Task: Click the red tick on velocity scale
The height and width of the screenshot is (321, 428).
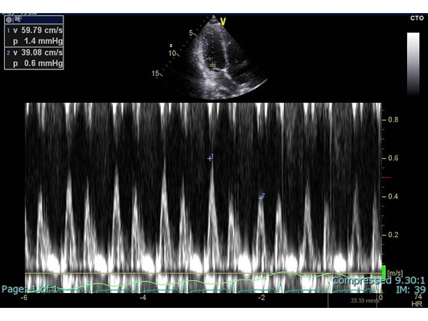Action: [388, 178]
